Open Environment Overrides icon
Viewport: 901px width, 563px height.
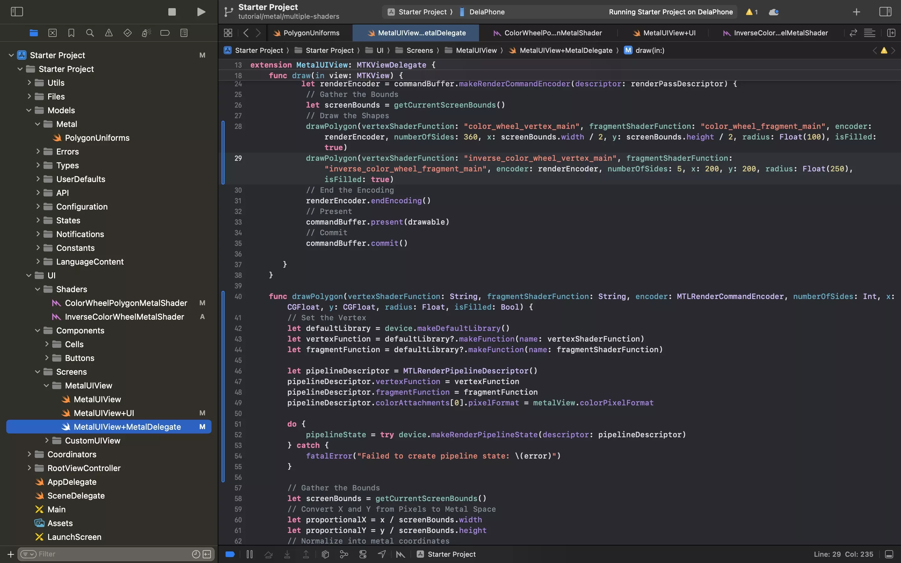363,555
